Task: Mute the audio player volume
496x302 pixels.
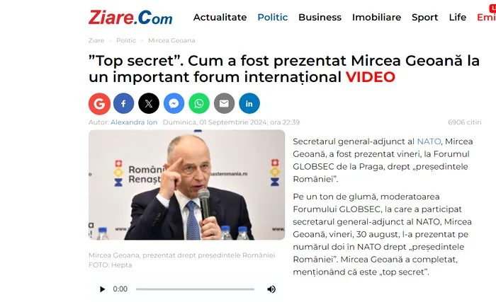Action: click(x=271, y=289)
